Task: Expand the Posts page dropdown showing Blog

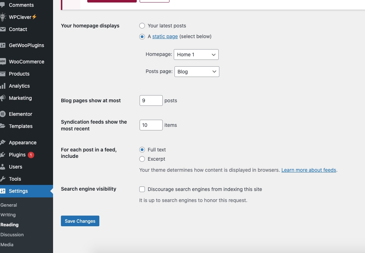Action: (197, 72)
